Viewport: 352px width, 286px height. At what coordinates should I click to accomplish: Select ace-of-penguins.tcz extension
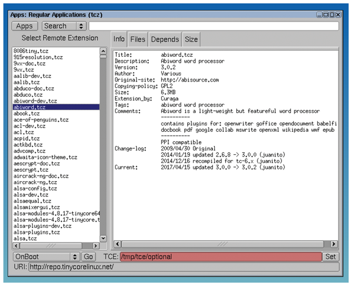(56, 120)
